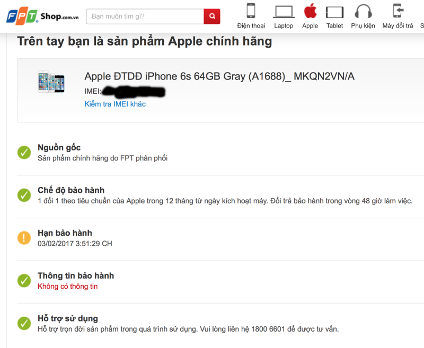Click the green checkmark beside Nguồn gốc
This screenshot has height=348, width=424.
coord(24,153)
